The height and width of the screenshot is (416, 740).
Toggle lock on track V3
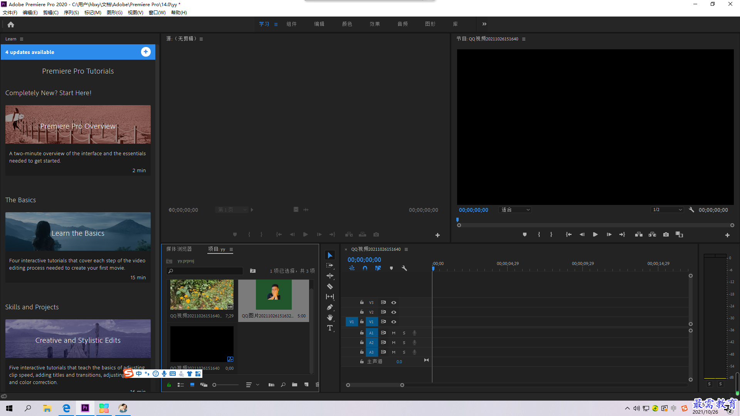(x=362, y=302)
